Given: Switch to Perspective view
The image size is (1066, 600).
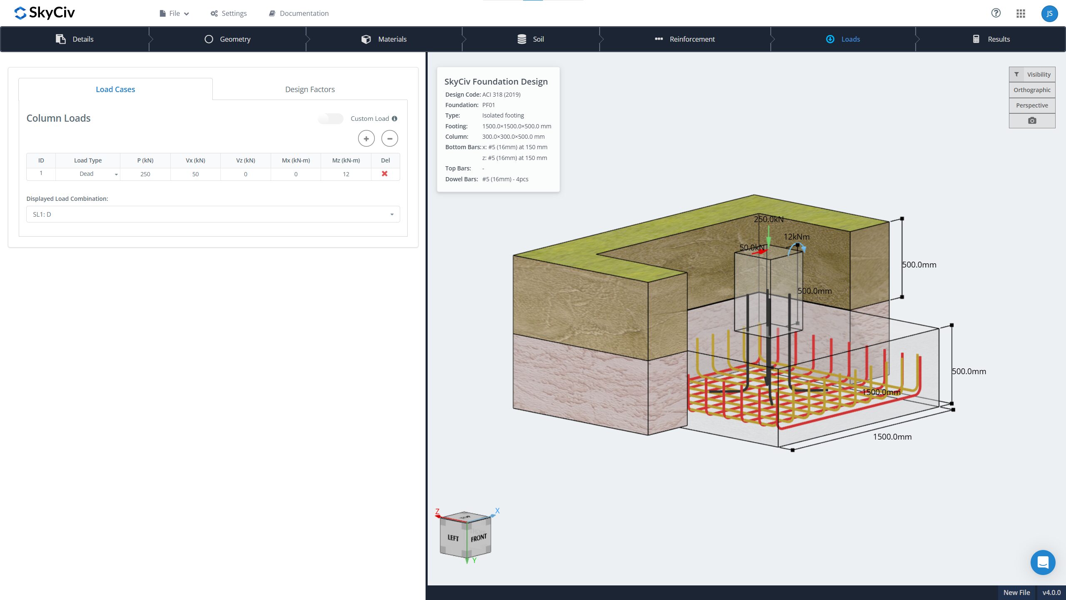Looking at the screenshot, I should coord(1032,105).
